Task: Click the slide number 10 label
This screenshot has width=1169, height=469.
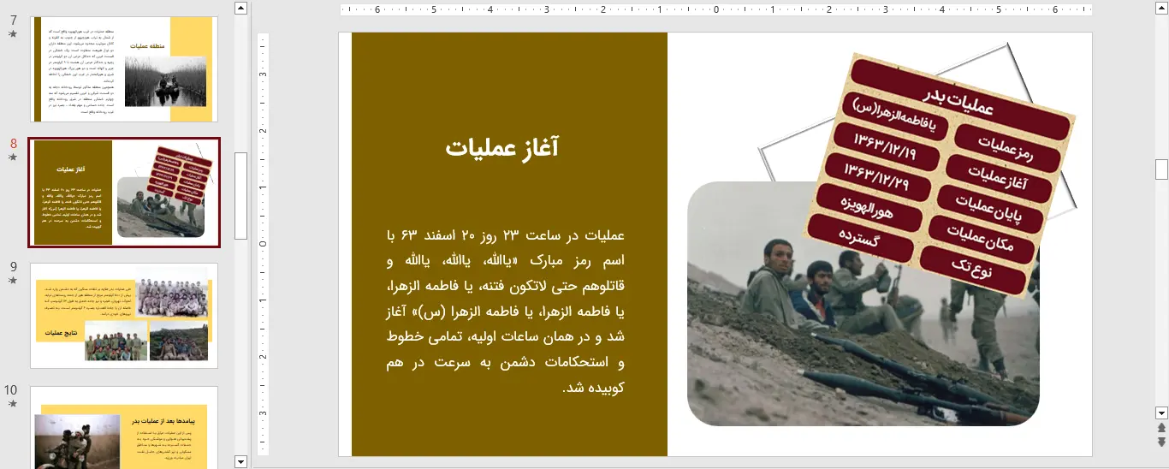Action: coord(10,389)
